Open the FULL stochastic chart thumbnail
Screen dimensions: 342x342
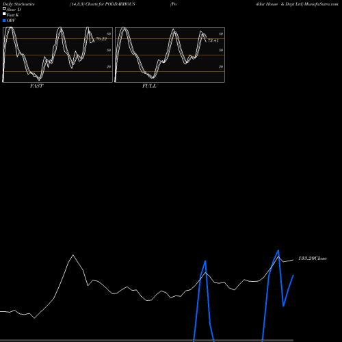point(170,55)
